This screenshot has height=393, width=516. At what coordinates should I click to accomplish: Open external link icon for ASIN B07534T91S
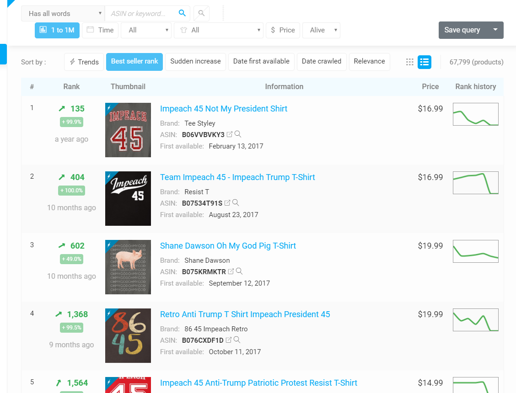point(227,203)
